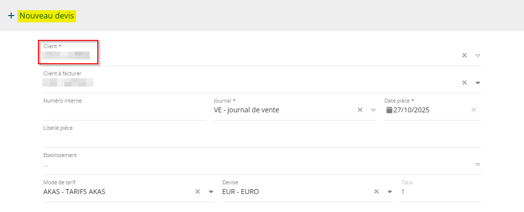Click into the Libellé pièce field

(262, 138)
